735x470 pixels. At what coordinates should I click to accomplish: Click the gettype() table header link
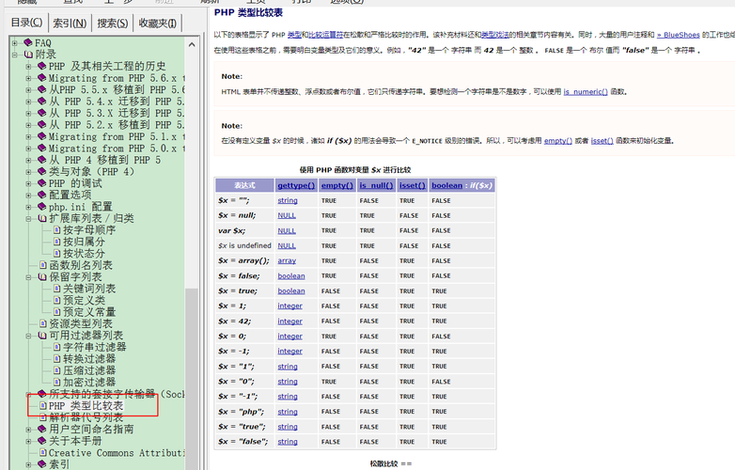pyautogui.click(x=296, y=185)
